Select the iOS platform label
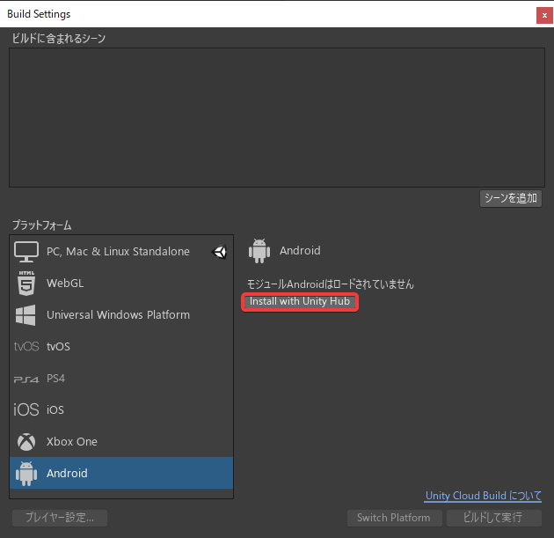This screenshot has width=554, height=538. 55,410
